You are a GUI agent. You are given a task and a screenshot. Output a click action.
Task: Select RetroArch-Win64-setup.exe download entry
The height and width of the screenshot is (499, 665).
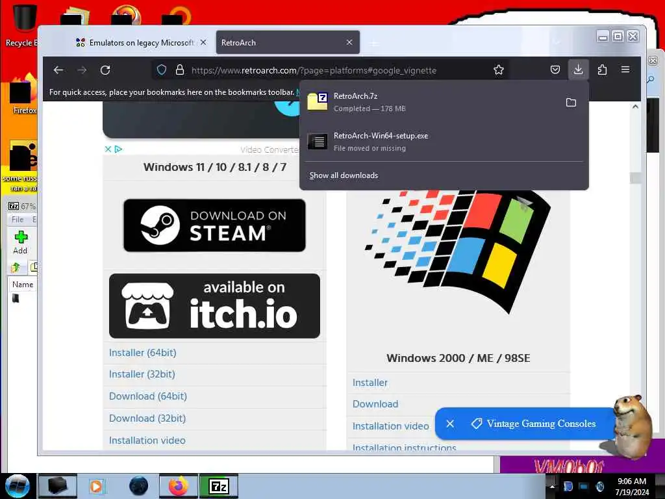coord(444,142)
